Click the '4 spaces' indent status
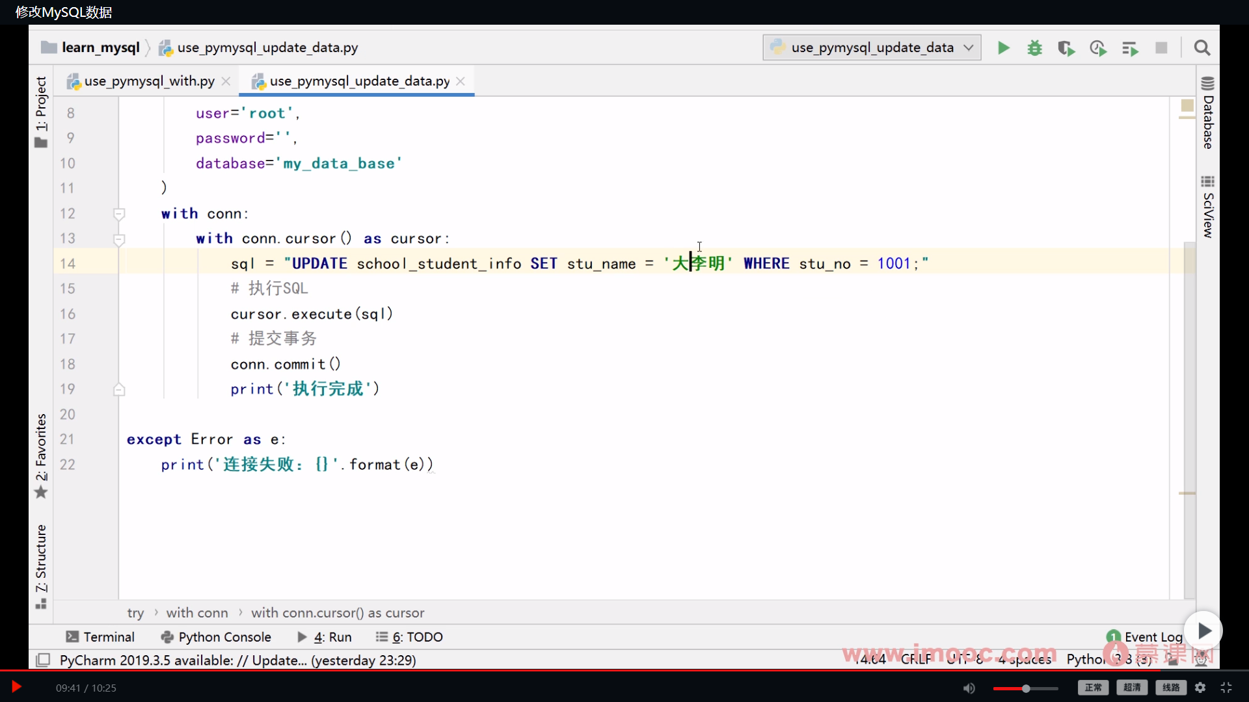Screen dimensions: 1249x702 [1025, 659]
